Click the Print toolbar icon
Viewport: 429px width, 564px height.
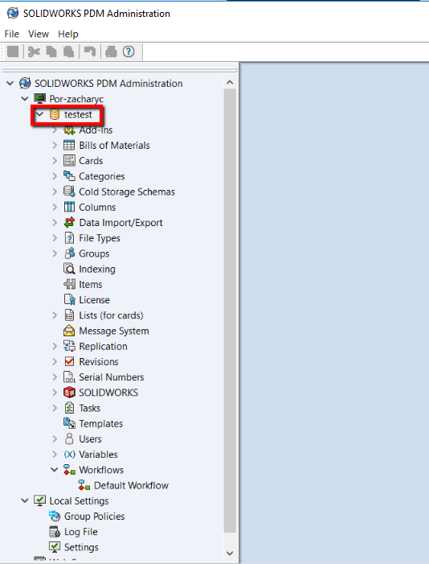pos(111,51)
